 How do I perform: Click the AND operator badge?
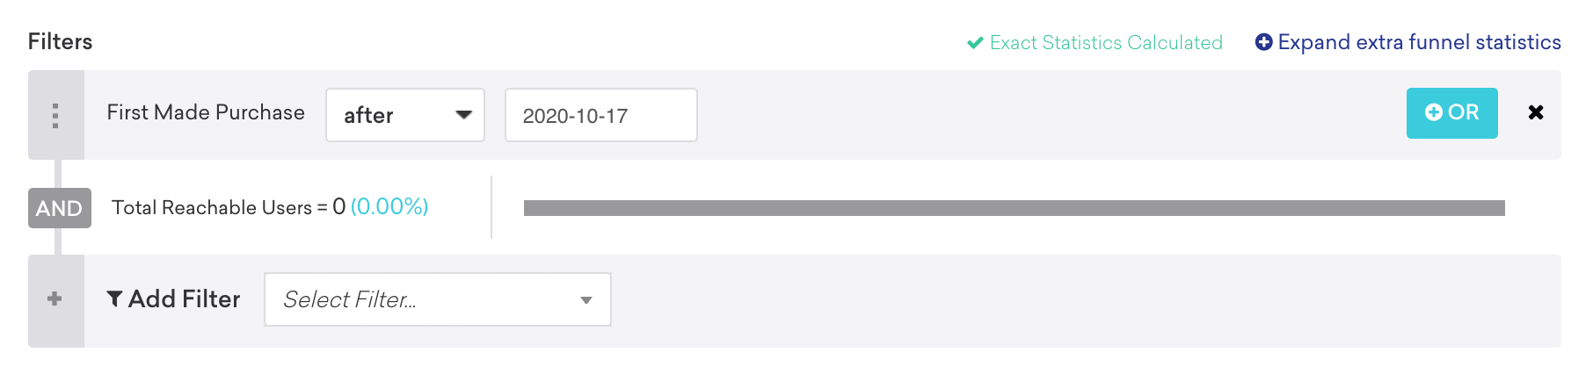point(59,208)
